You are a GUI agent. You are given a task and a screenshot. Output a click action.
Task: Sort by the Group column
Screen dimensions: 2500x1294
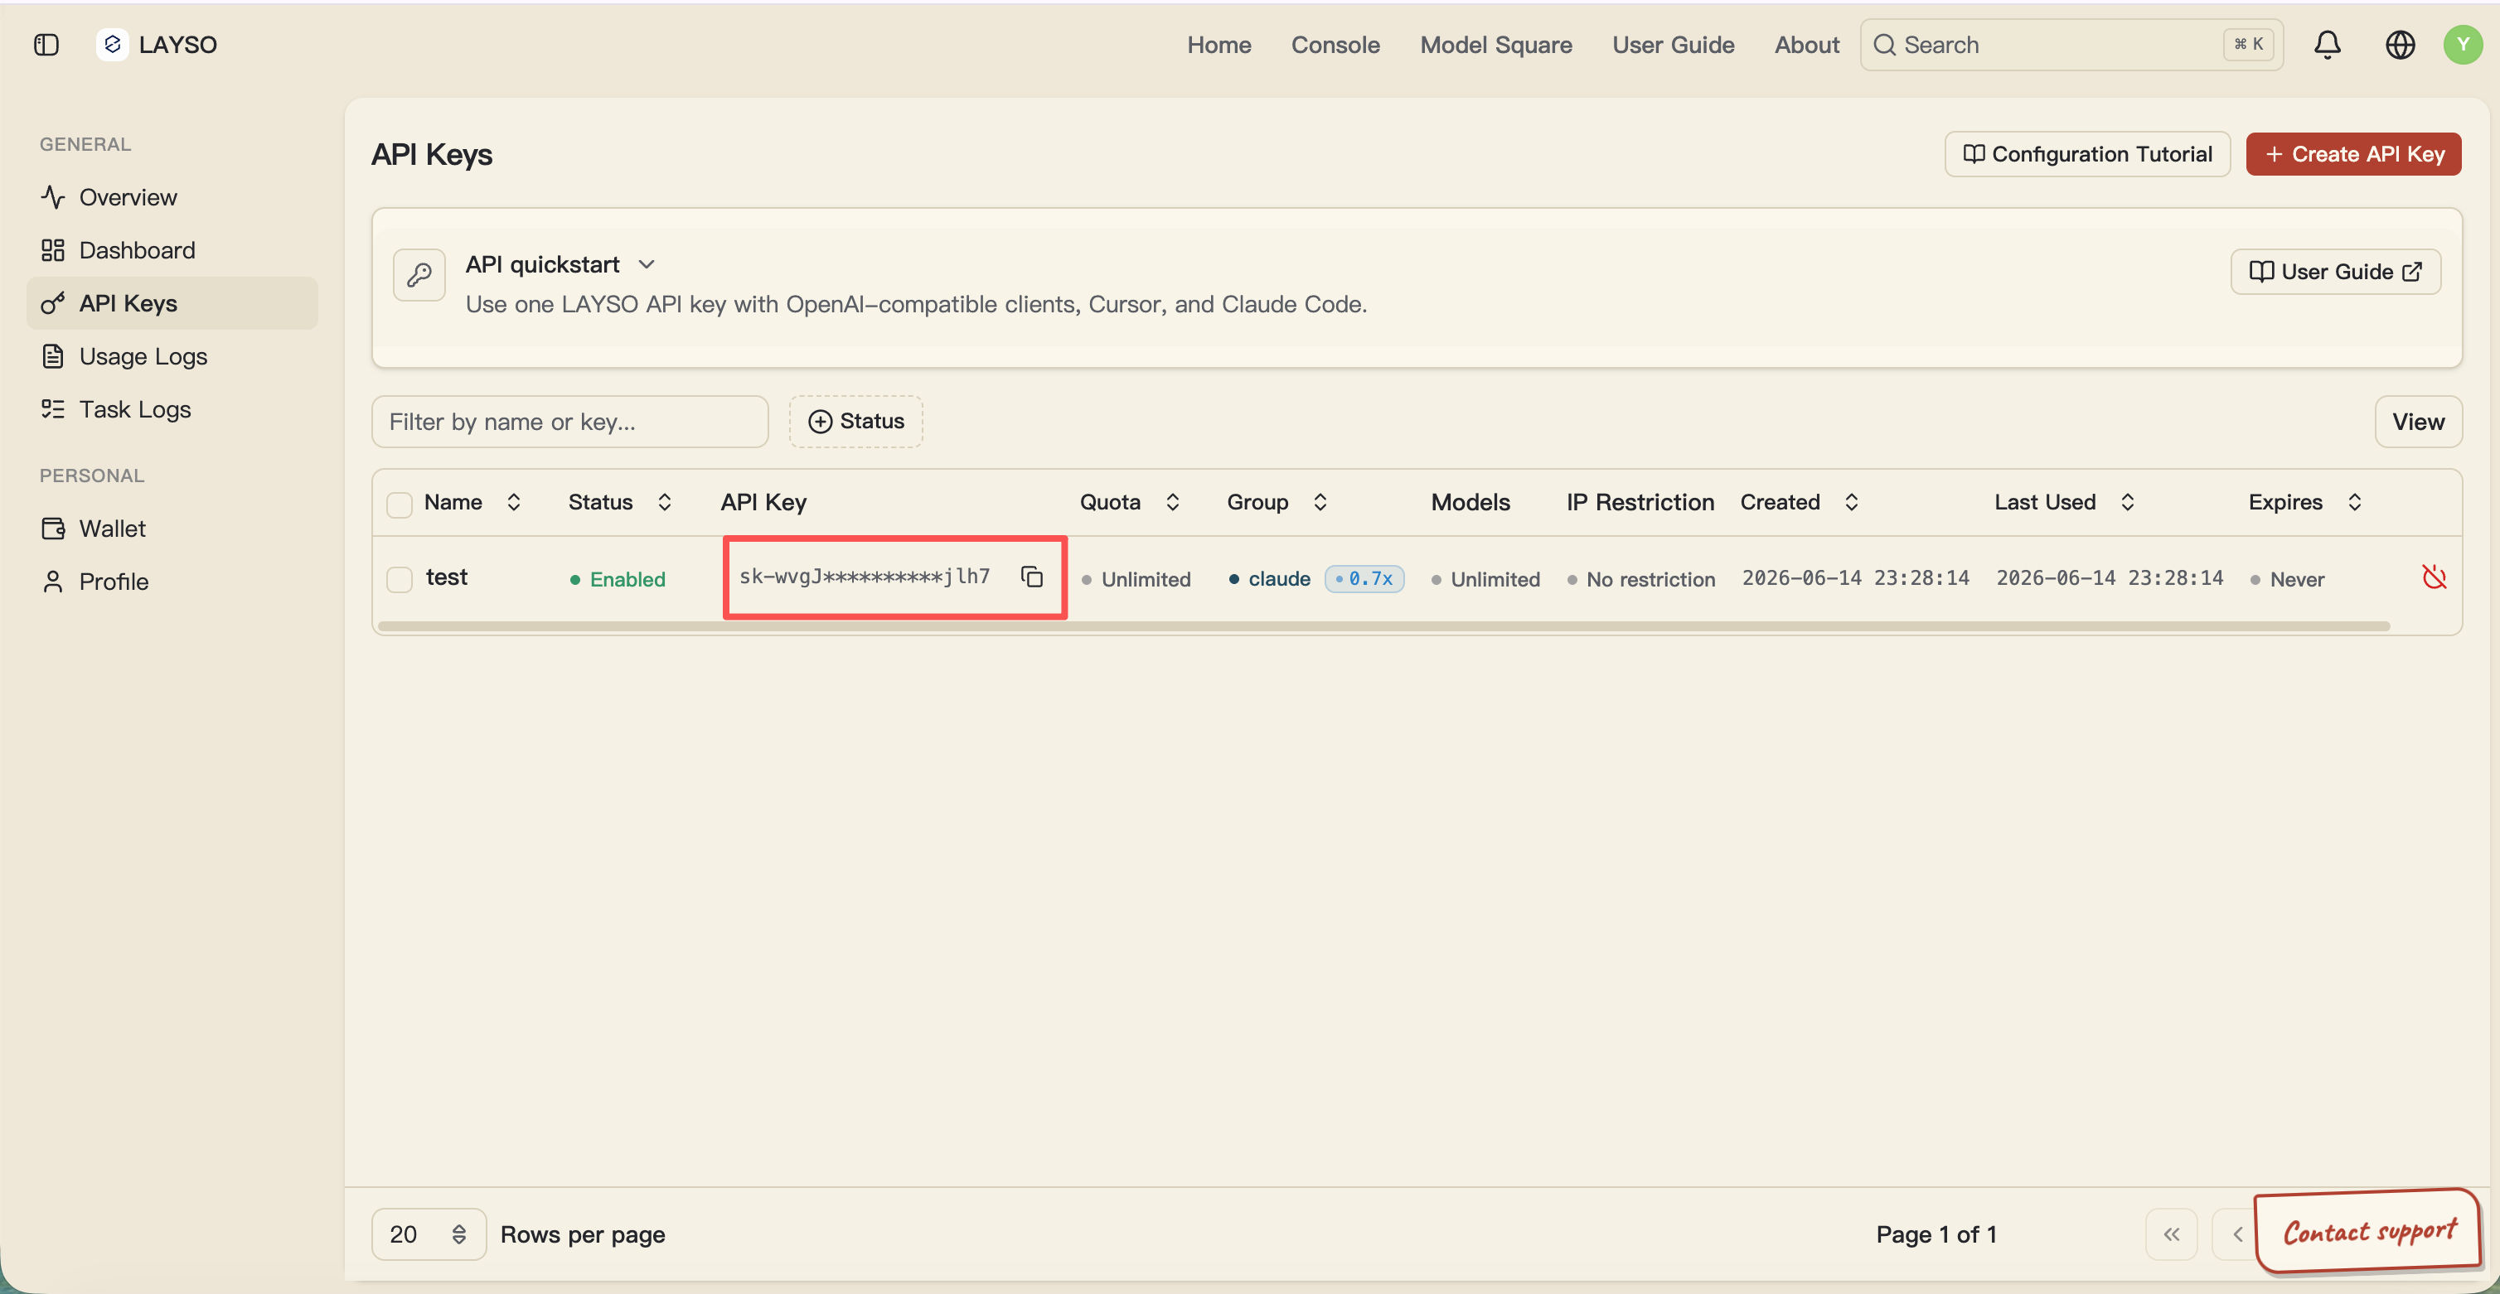pos(1277,501)
